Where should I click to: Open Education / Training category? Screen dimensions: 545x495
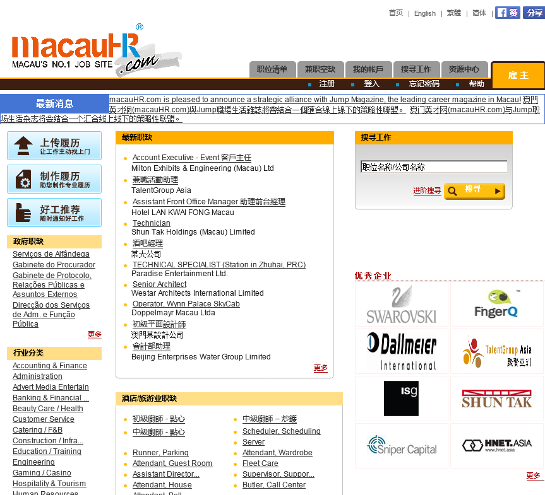[x=47, y=452]
